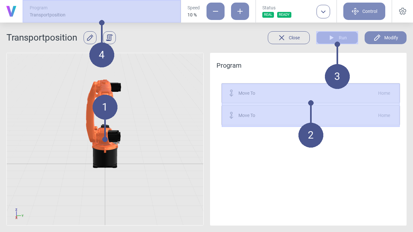Screen dimensions: 413x232
Task: Run the program
Action: 337,38
